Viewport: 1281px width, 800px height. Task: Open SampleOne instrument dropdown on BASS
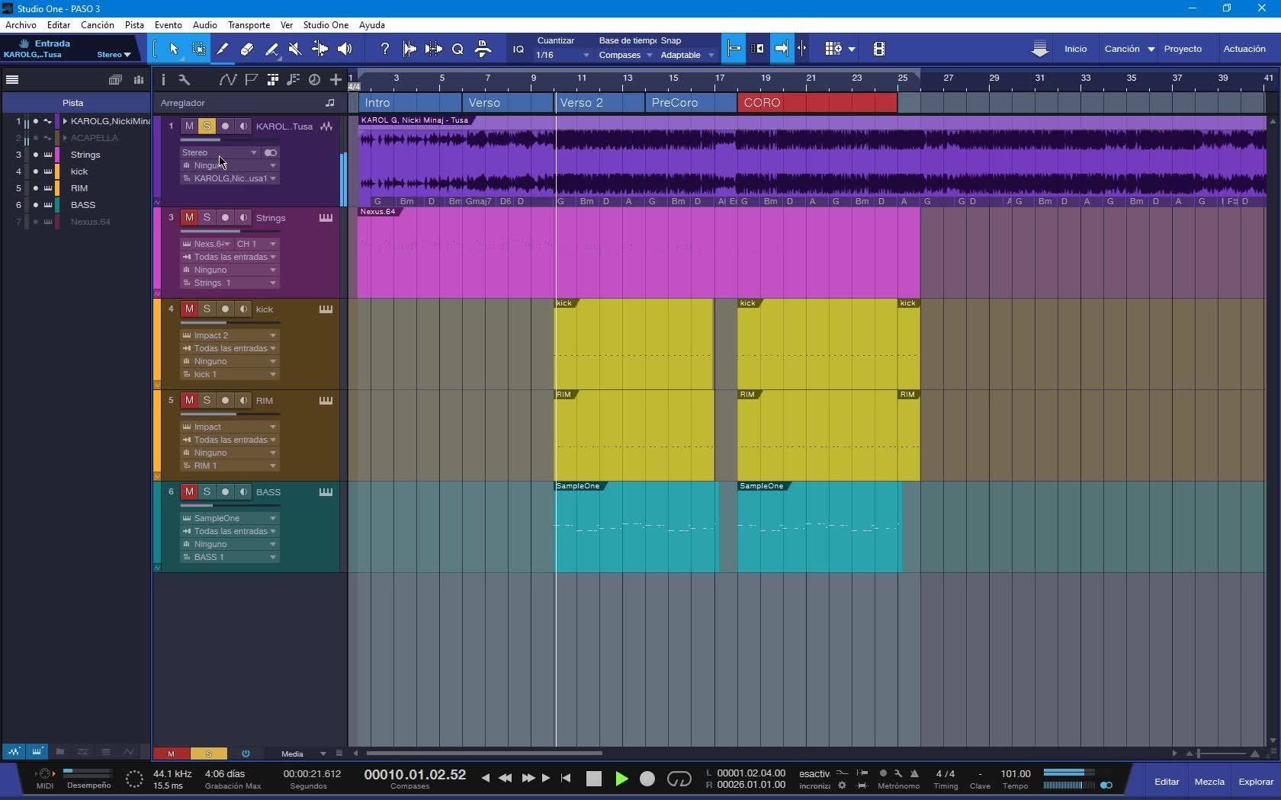pos(230,518)
